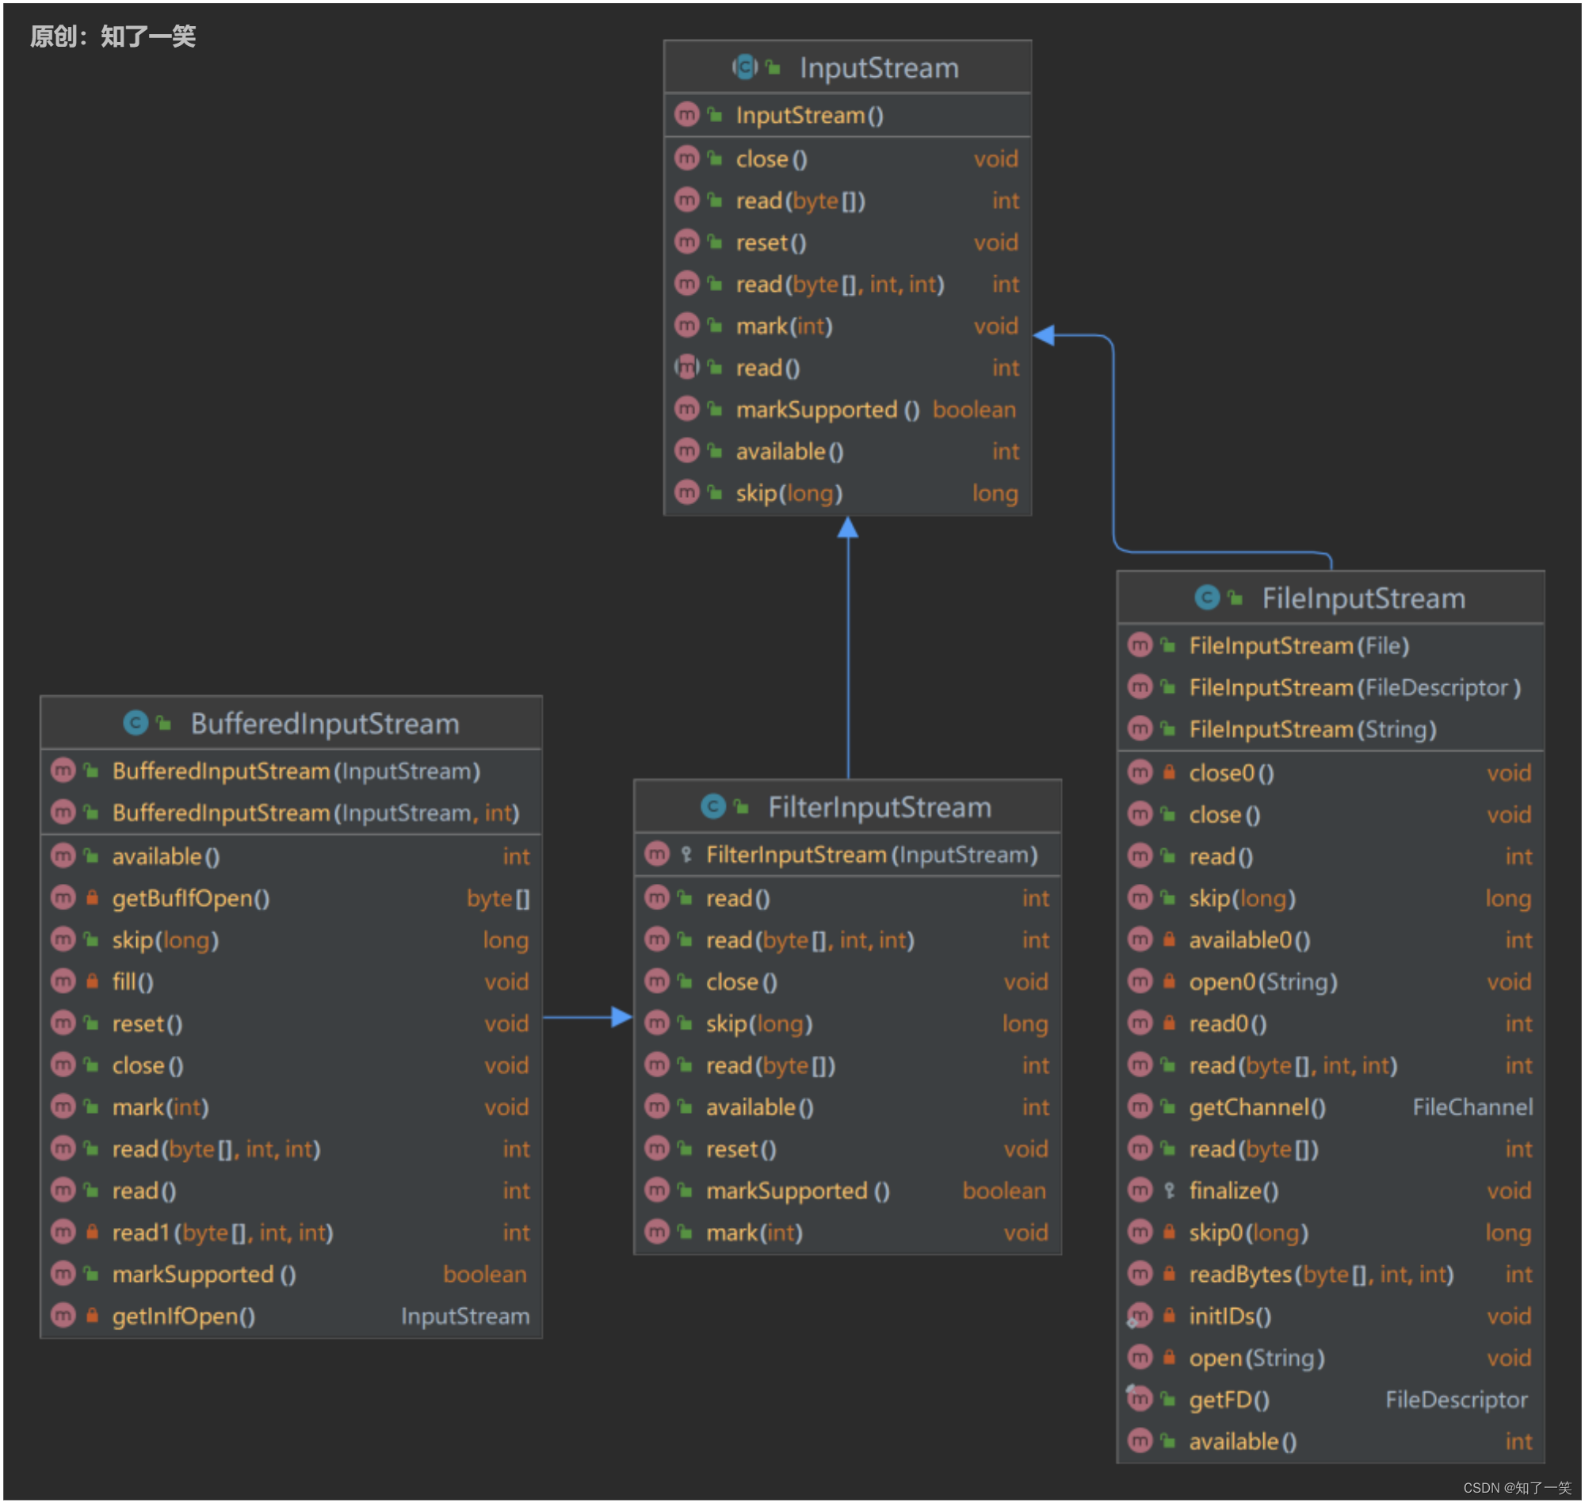Select skip(long) method in FilterInputStream
This screenshot has width=1585, height=1503.
pyautogui.click(x=758, y=1023)
